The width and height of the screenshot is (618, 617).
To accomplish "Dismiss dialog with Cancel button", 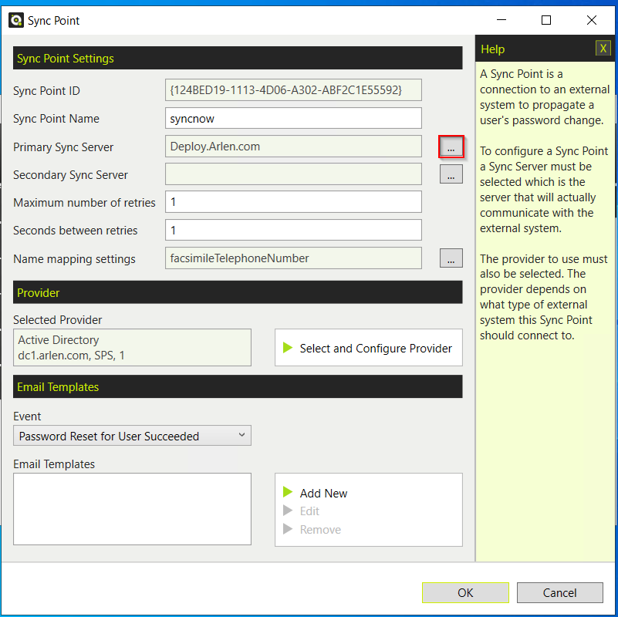I will 559,593.
